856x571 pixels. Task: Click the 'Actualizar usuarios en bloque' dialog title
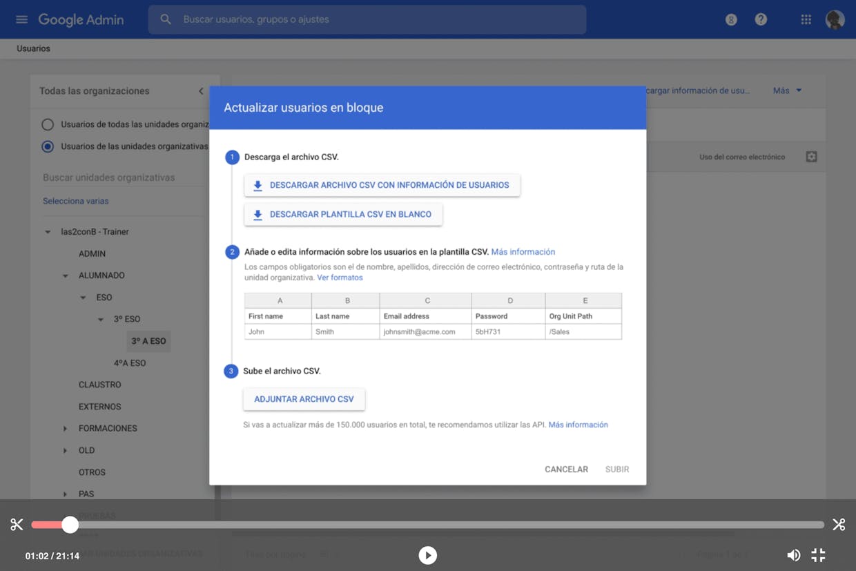[304, 108]
